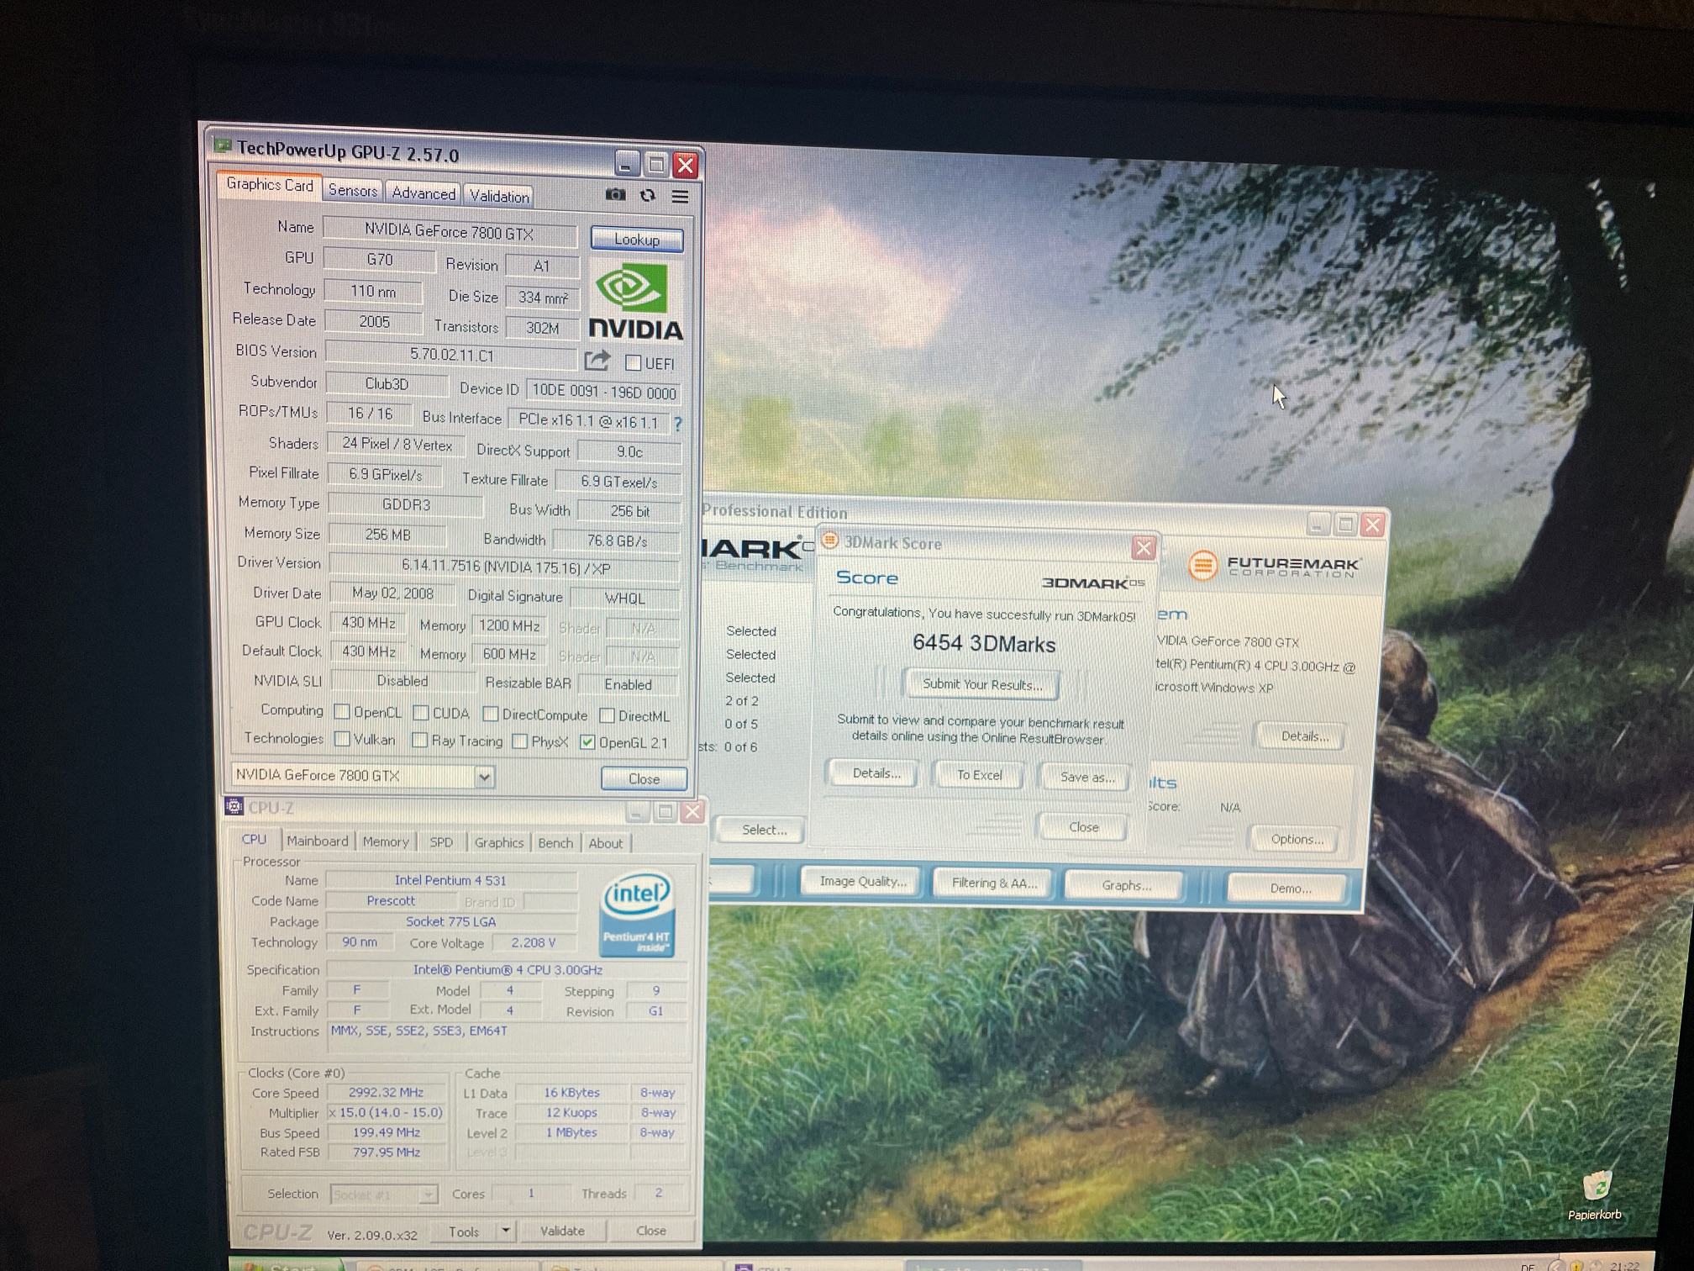
Task: Toggle the CUDA checkbox
Action: [x=421, y=713]
